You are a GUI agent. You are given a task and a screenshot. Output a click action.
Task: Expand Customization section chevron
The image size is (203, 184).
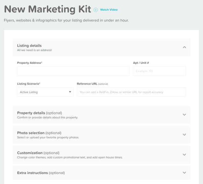click(x=184, y=155)
